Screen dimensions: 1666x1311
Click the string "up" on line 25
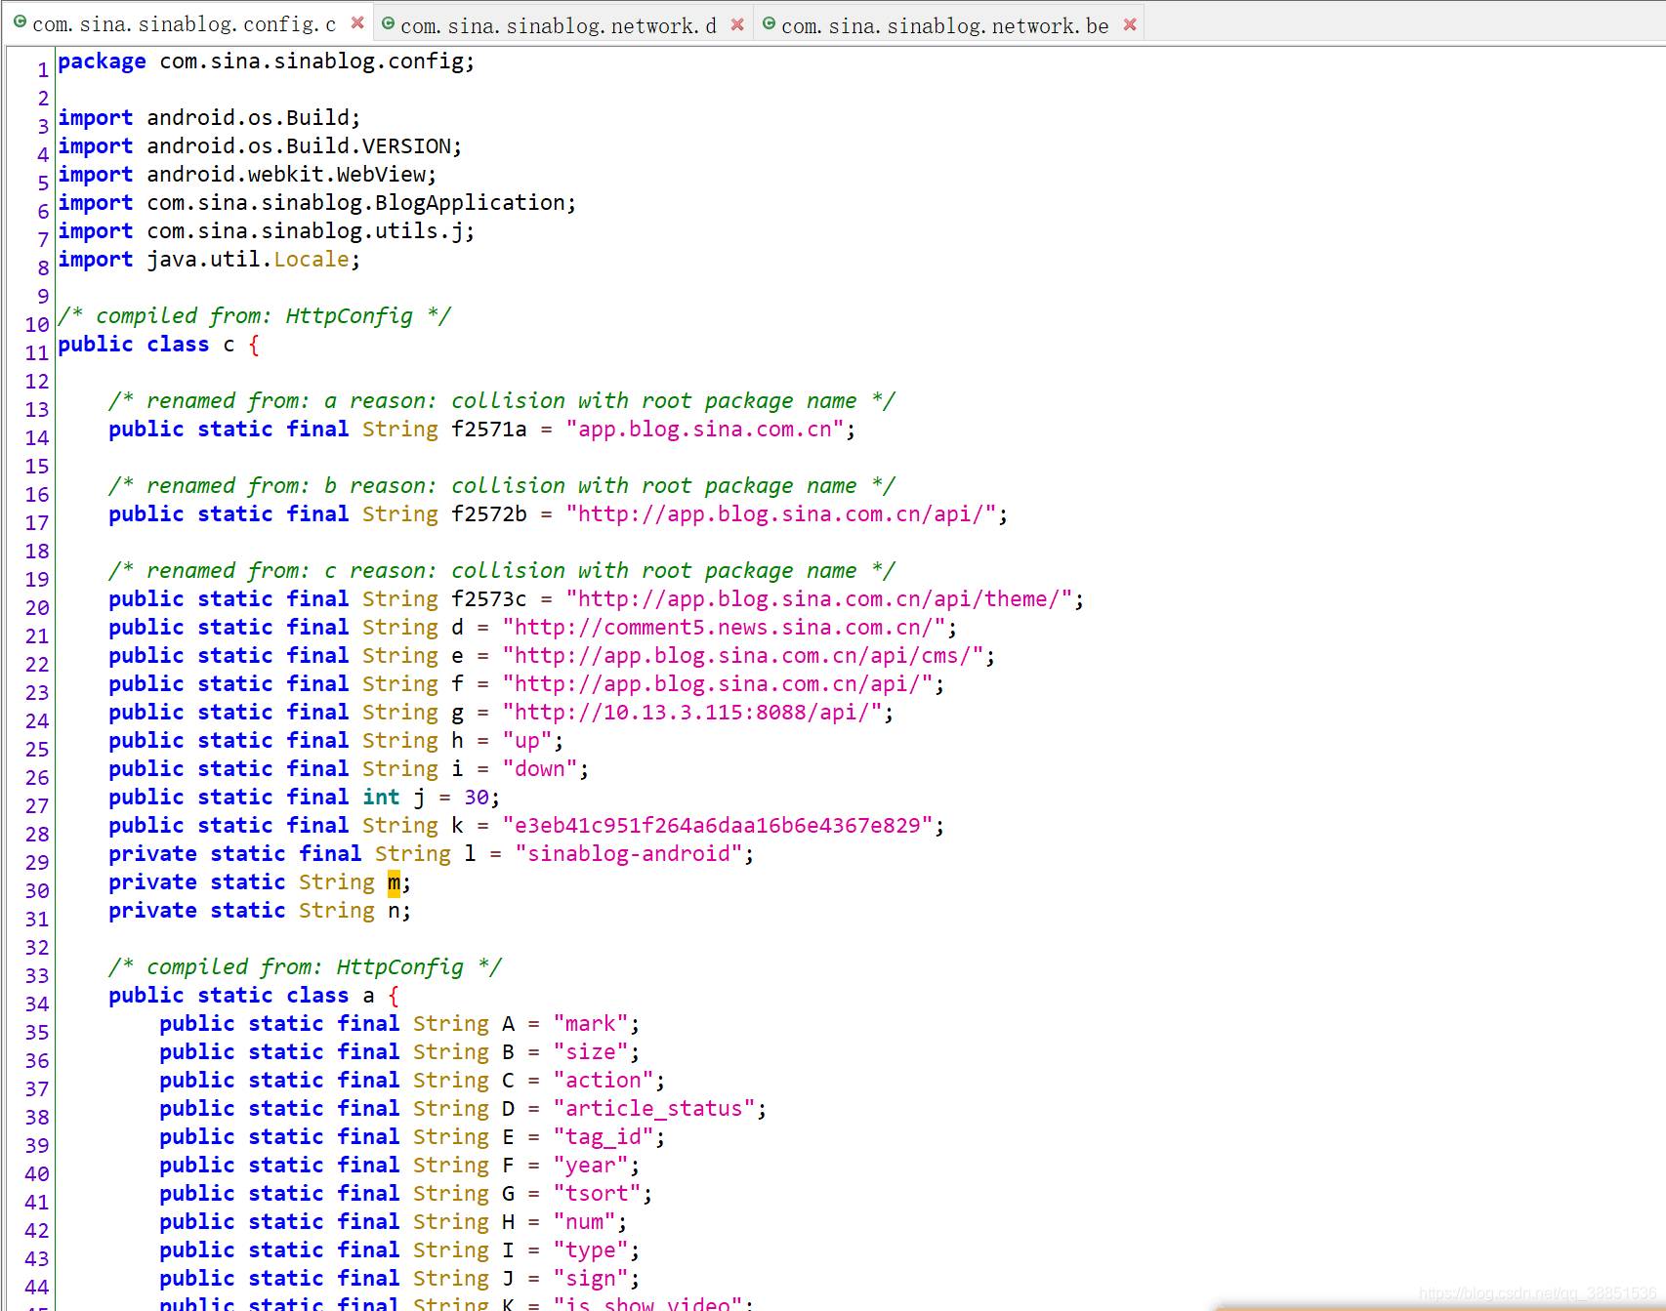click(527, 741)
